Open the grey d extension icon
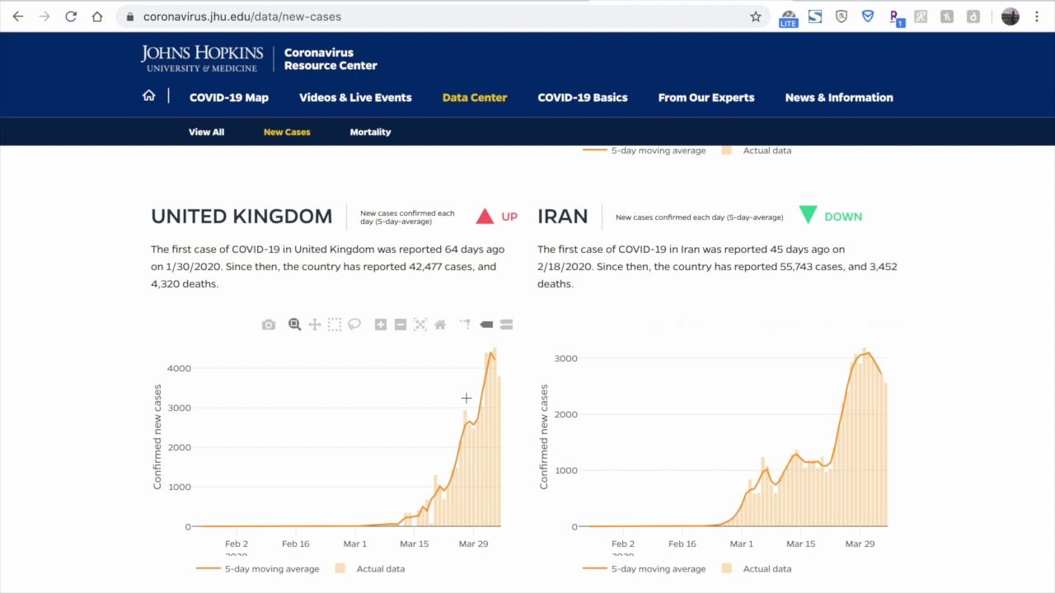 (973, 16)
